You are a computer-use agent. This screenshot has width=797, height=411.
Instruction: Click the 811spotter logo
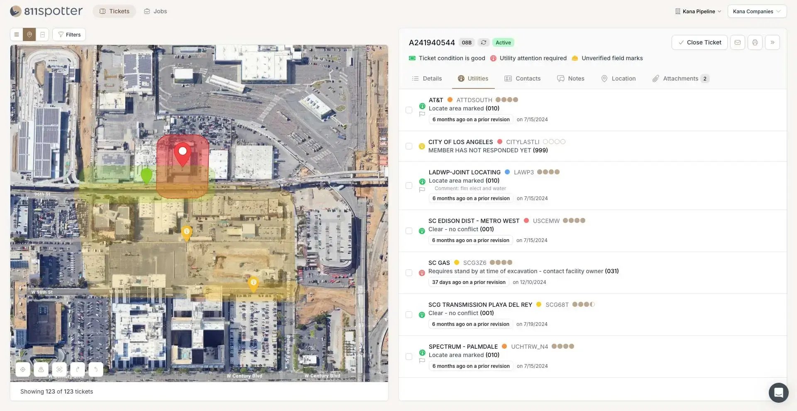click(x=46, y=11)
